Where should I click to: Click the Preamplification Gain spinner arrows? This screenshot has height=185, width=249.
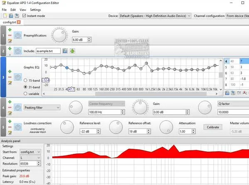89,39
